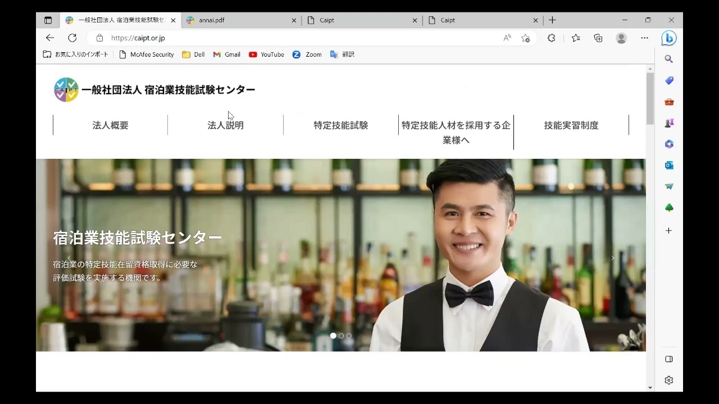The height and width of the screenshot is (404, 719).
Task: Click the browser back arrow
Action: 50,38
